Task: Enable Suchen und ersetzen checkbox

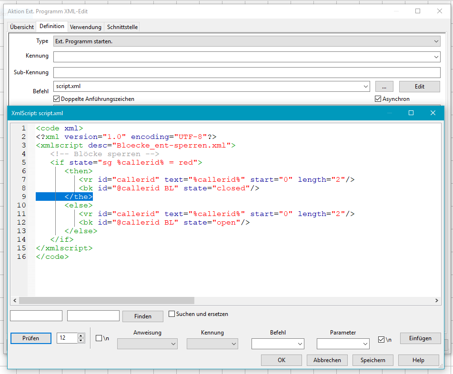Action: 172,314
